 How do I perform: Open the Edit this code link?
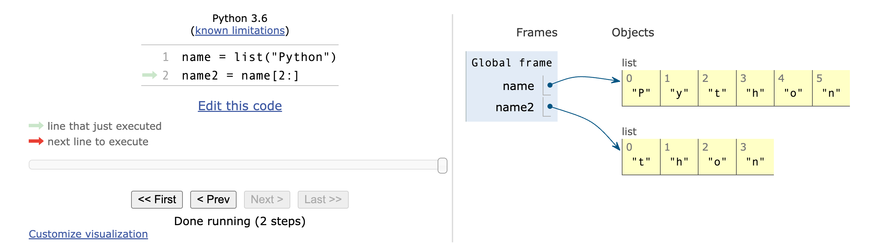pyautogui.click(x=240, y=106)
